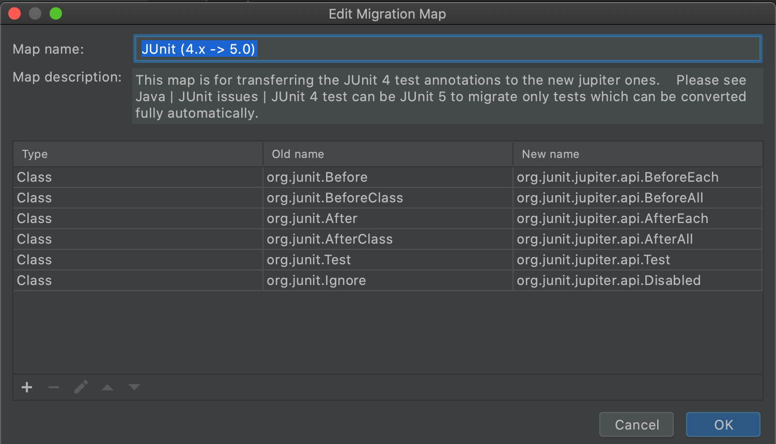Move entry up with up arrow
Image resolution: width=776 pixels, height=444 pixels.
107,387
